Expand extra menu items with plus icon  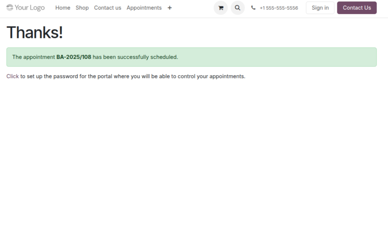[x=170, y=8]
